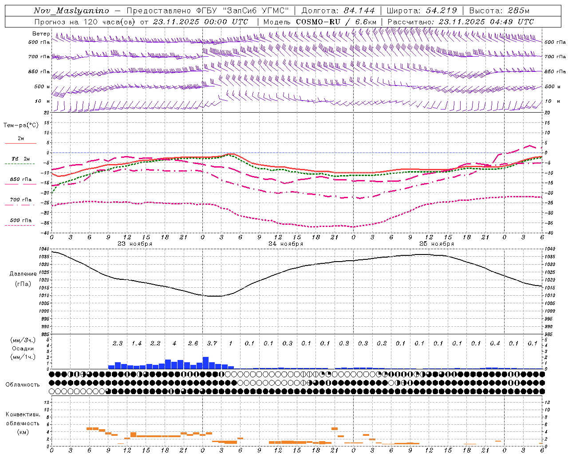Click the '(мм/3ч.)' precipitation unit label
This screenshot has width=568, height=454.
click(22, 340)
